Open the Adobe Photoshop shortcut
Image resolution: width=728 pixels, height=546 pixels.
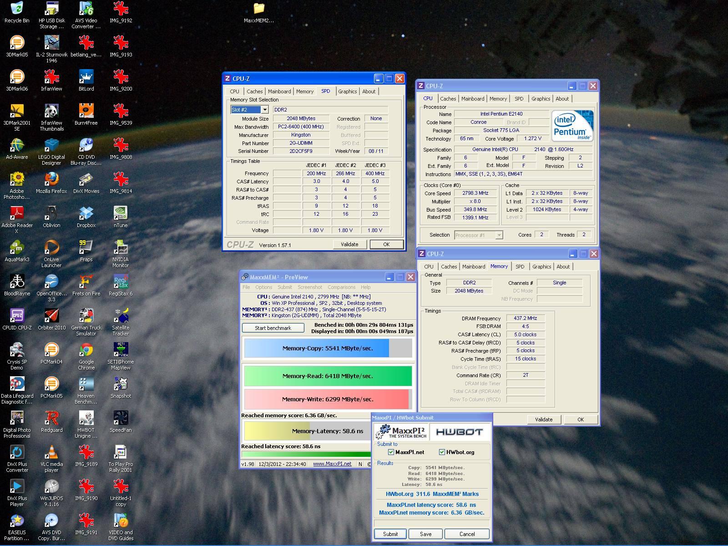(17, 186)
